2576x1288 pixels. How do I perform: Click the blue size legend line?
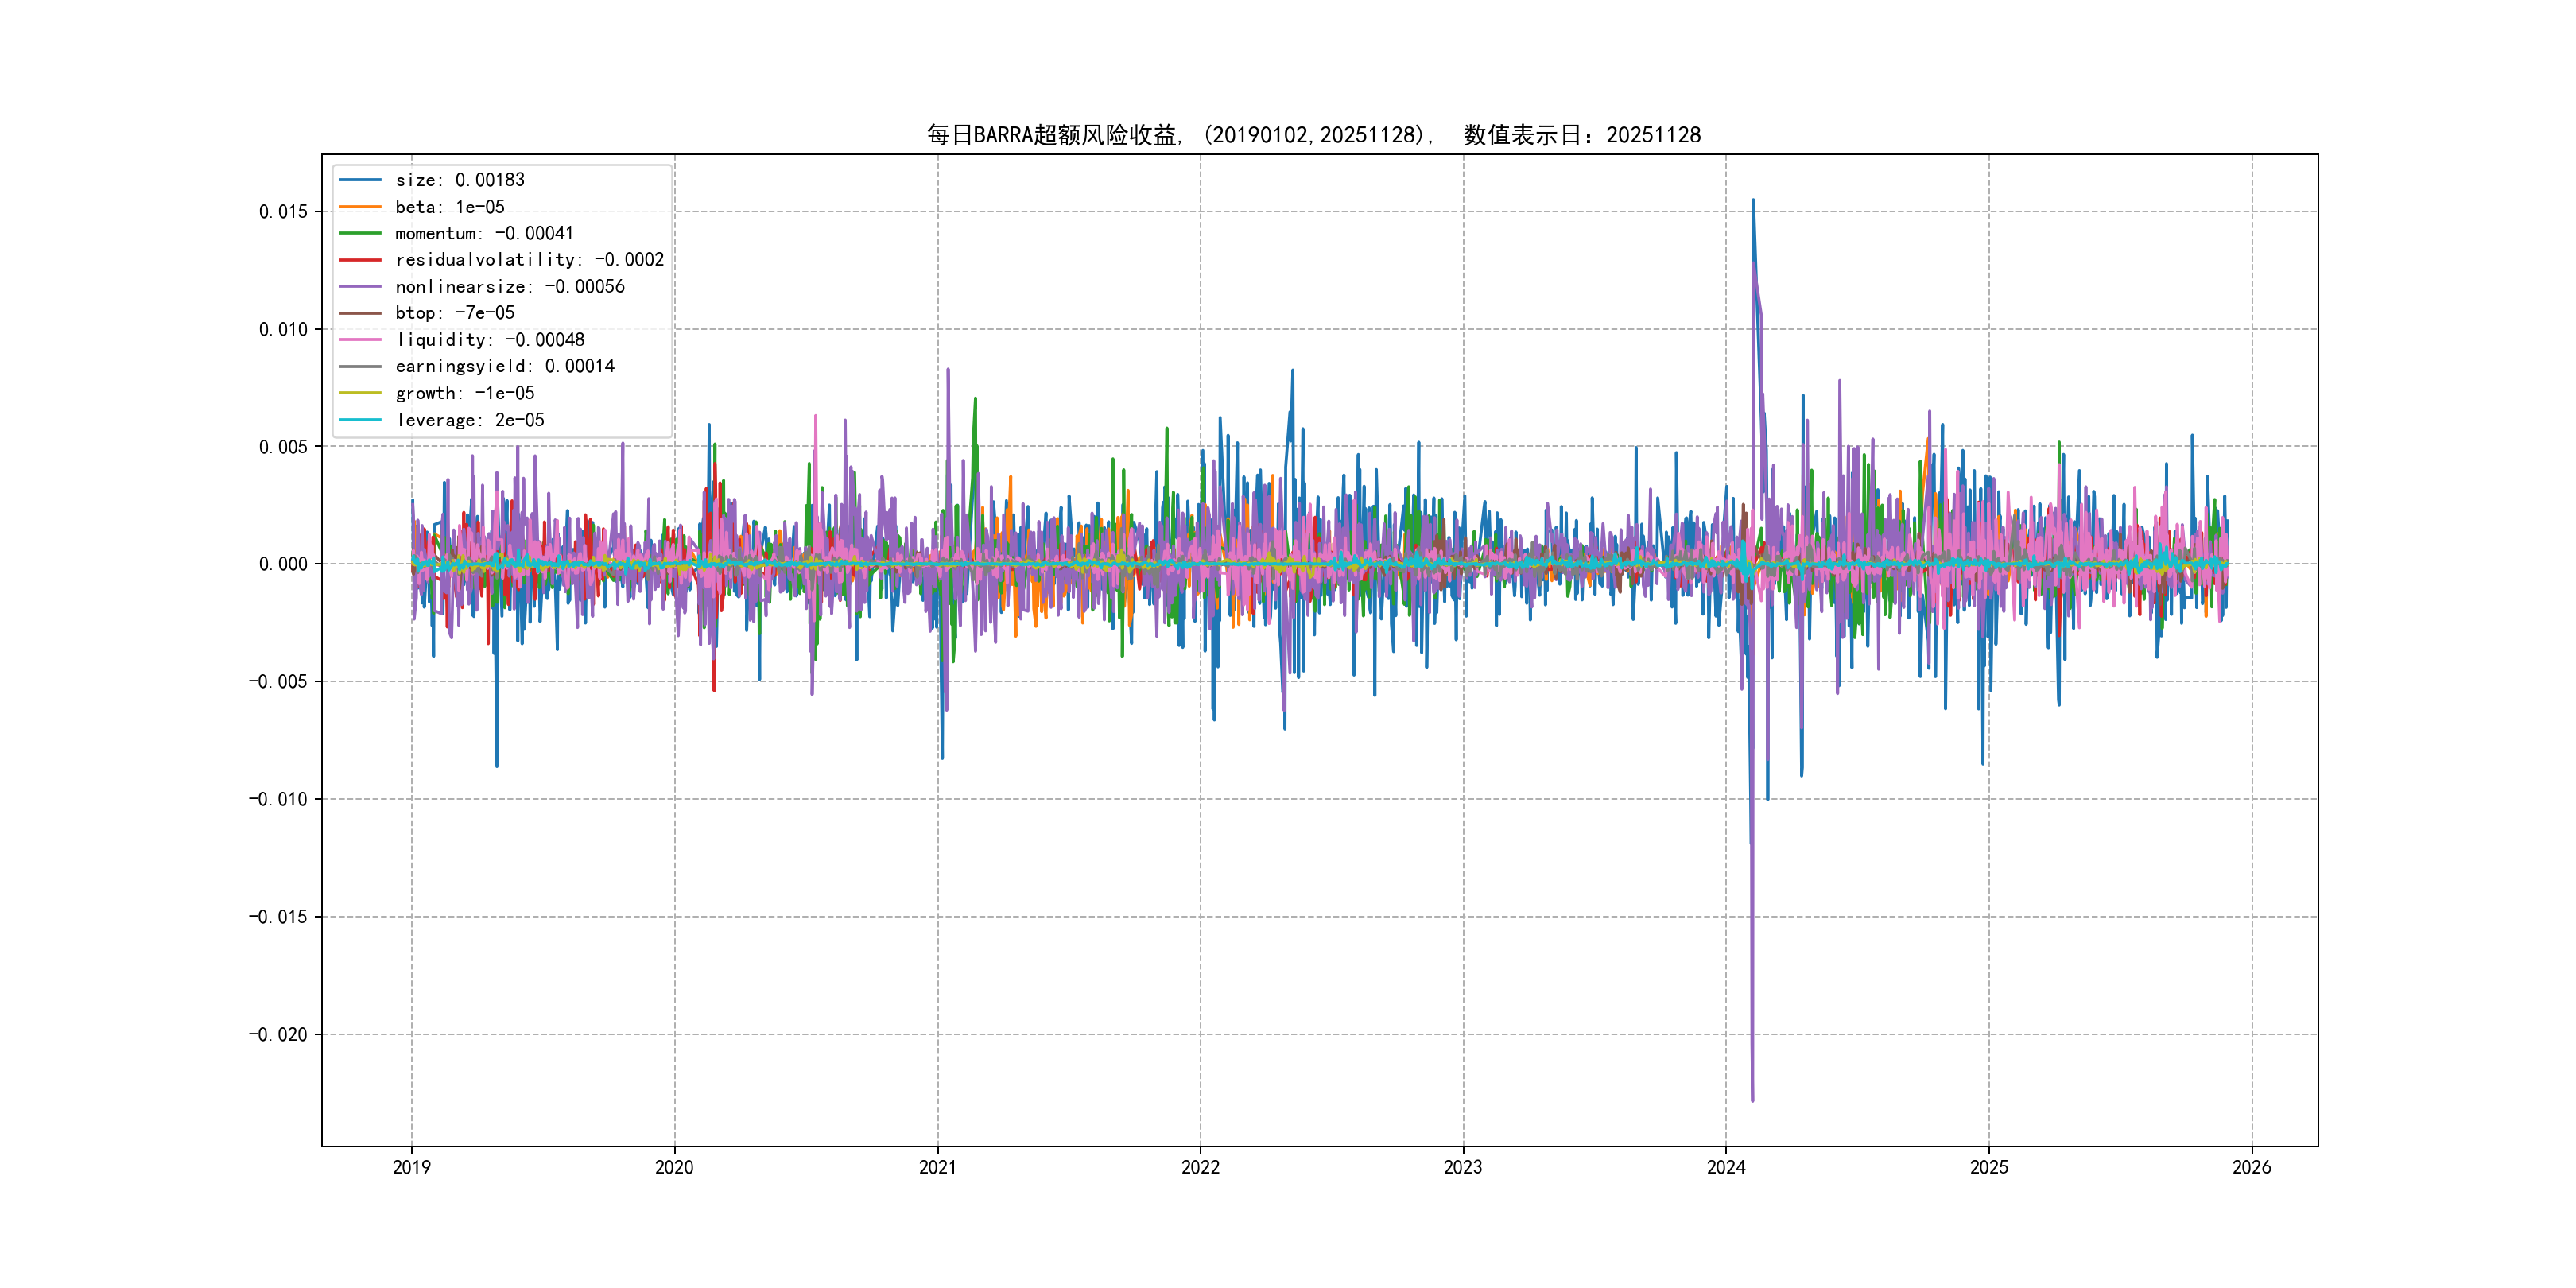pyautogui.click(x=360, y=180)
